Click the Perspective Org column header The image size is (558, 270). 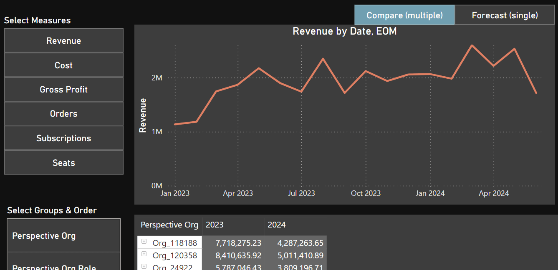(x=169, y=225)
